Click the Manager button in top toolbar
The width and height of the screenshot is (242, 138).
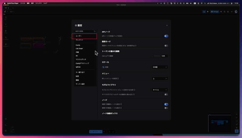pos(214,11)
